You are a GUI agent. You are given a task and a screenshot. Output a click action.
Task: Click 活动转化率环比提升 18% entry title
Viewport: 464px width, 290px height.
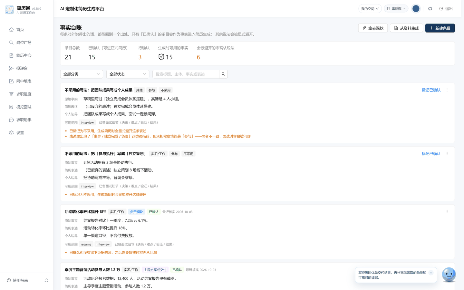click(85, 212)
